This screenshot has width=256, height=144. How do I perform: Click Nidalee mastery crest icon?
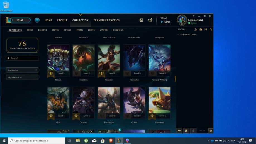pos(101,74)
